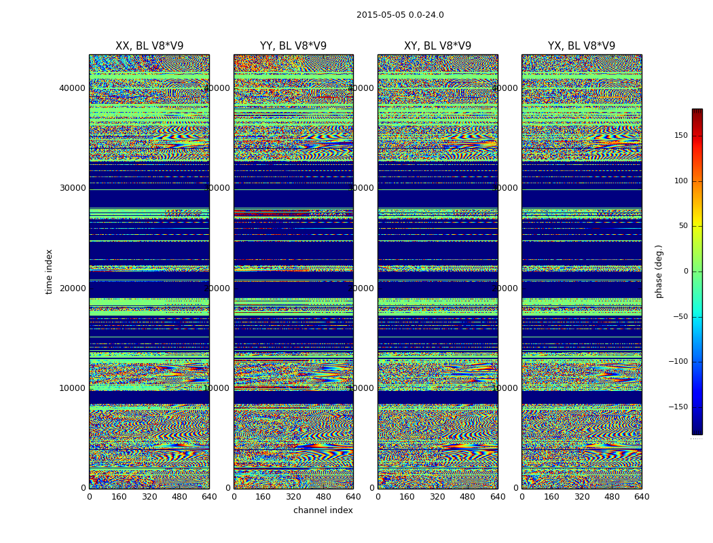The height and width of the screenshot is (543, 713).
Task: Click the phase colorbar gradient strip
Action: tap(697, 271)
